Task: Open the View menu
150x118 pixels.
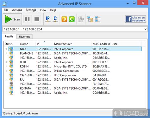Action: (x=43, y=10)
